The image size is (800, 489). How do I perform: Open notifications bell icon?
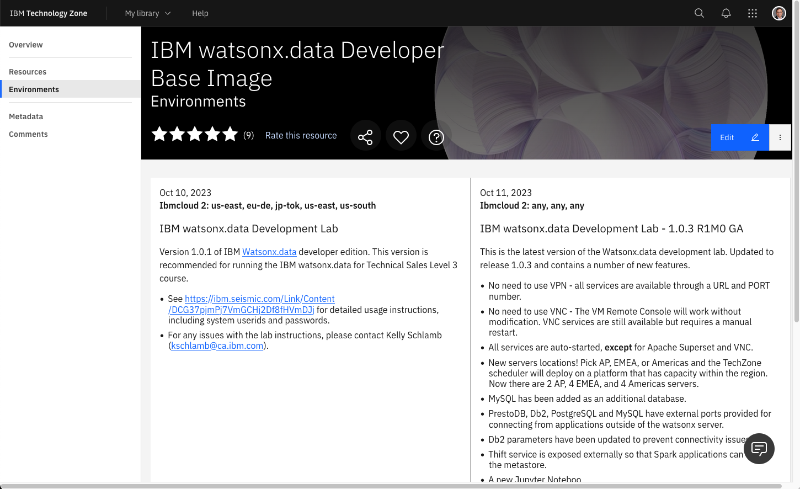[x=726, y=13]
